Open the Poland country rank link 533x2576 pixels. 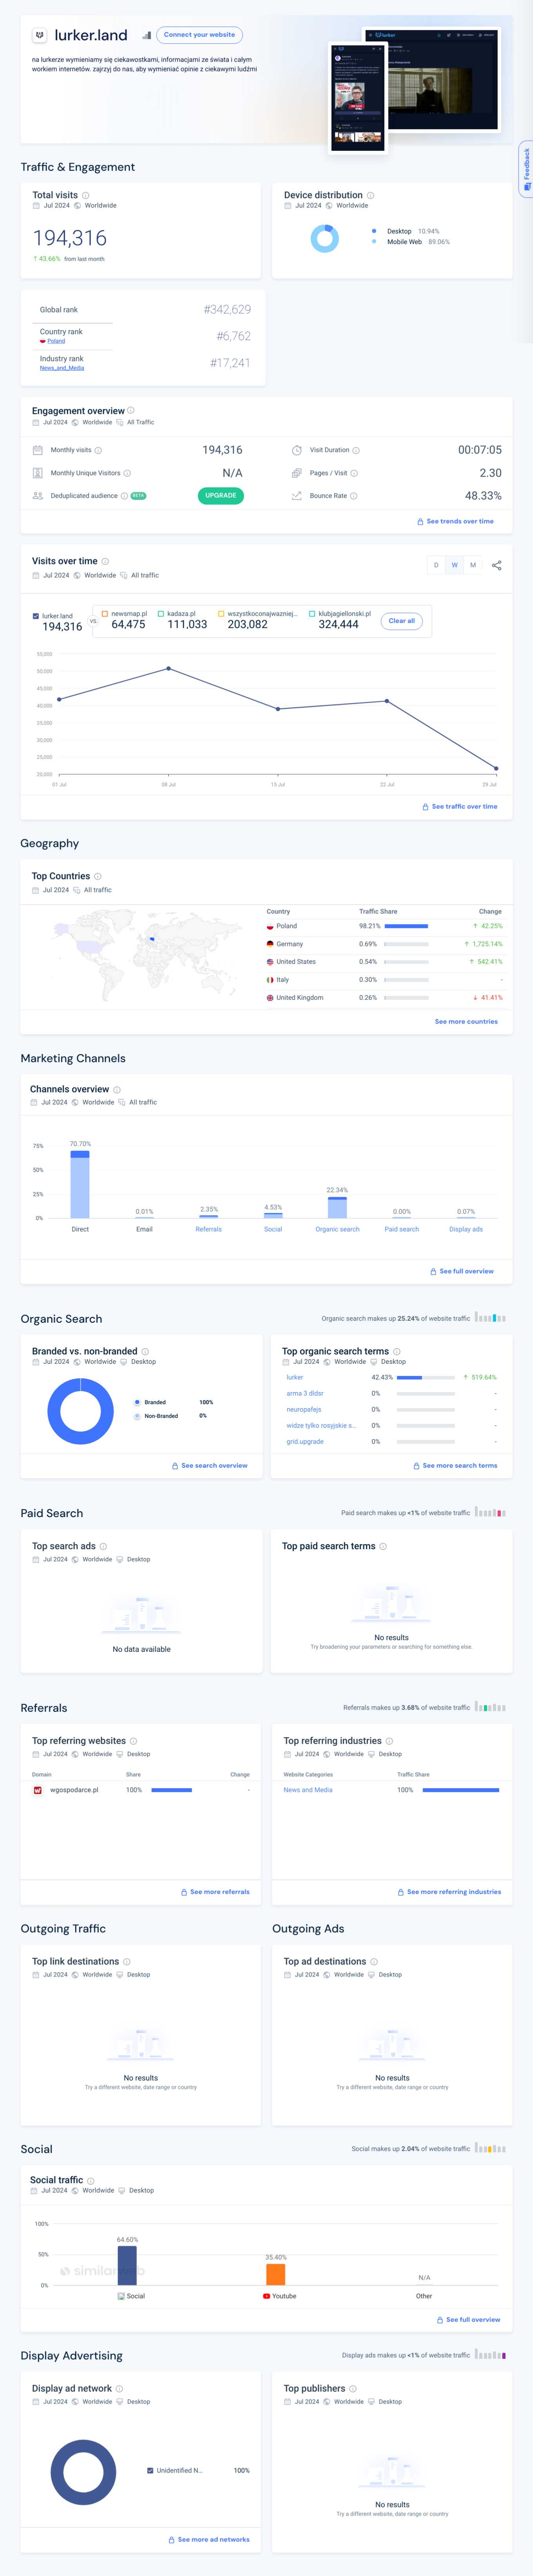tap(56, 341)
